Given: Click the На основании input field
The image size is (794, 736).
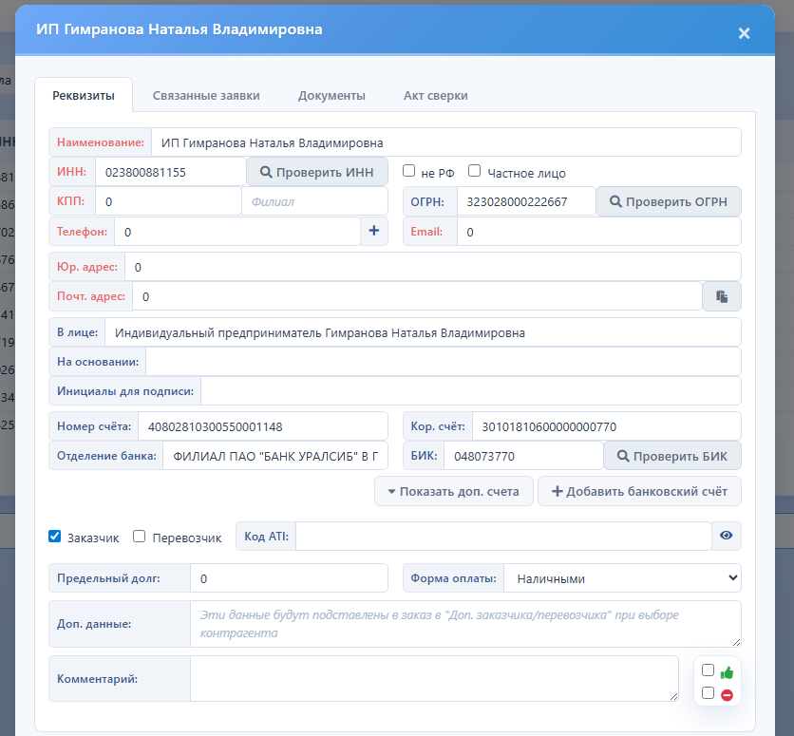Looking at the screenshot, I should pyautogui.click(x=444, y=362).
